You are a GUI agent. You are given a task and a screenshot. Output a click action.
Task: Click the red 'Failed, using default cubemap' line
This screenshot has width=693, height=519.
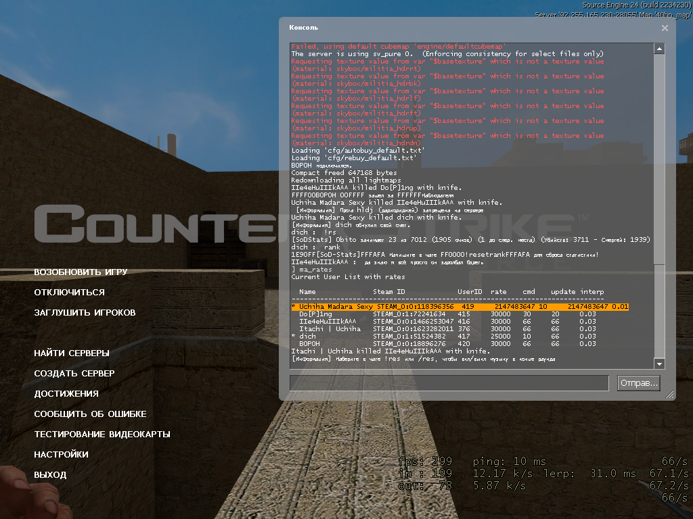tap(399, 47)
